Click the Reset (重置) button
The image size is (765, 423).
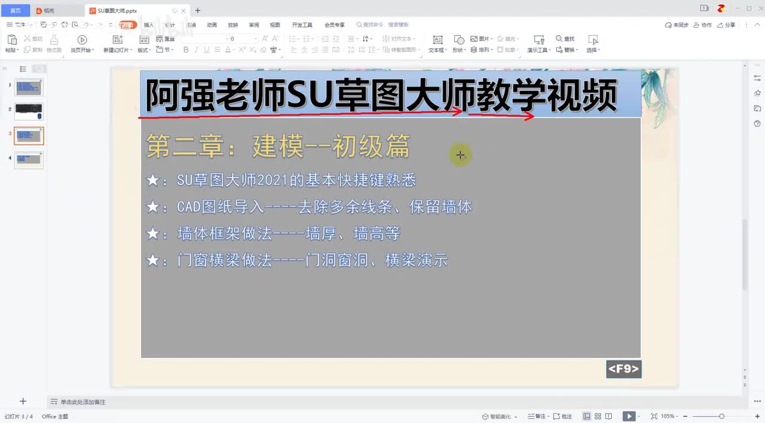coord(166,39)
